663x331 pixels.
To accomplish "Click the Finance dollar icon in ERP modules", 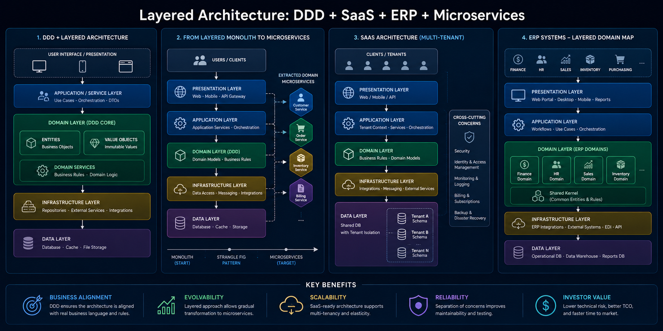I will pos(518,59).
